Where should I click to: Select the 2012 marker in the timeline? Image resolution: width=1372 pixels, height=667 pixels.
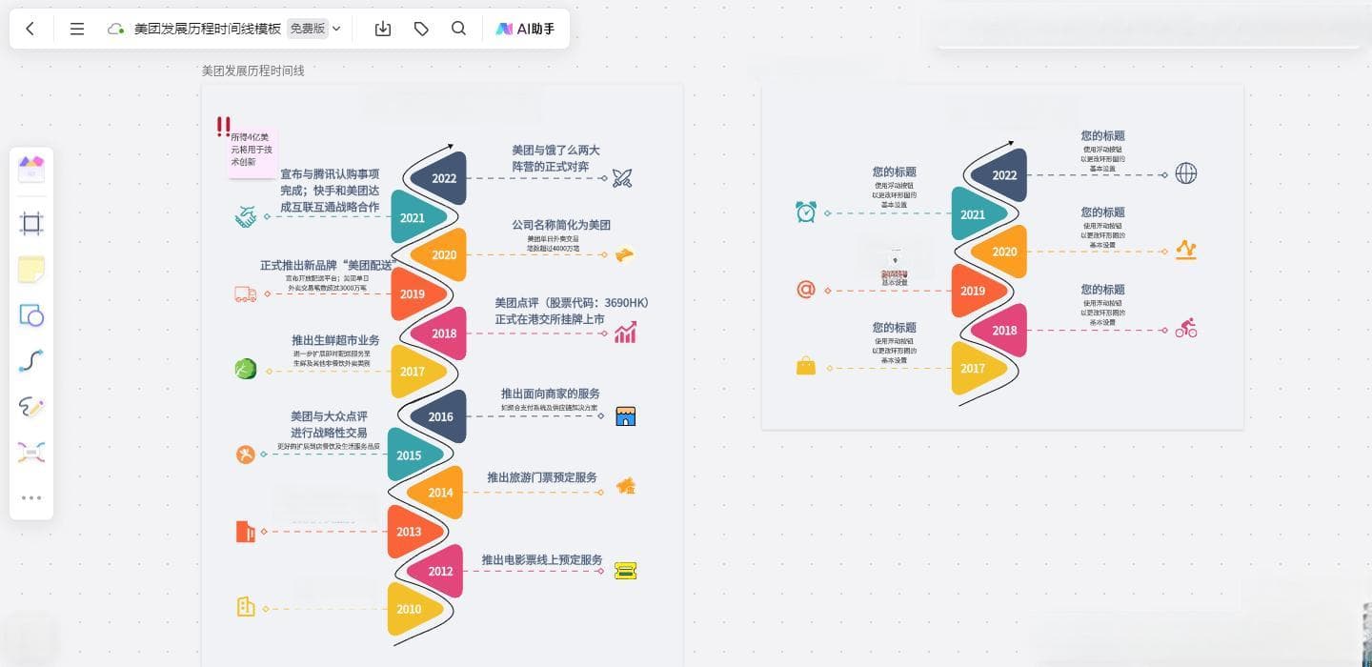(436, 572)
